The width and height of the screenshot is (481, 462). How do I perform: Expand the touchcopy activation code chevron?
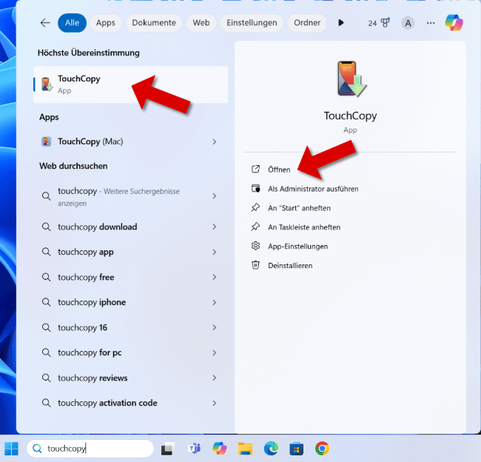215,403
